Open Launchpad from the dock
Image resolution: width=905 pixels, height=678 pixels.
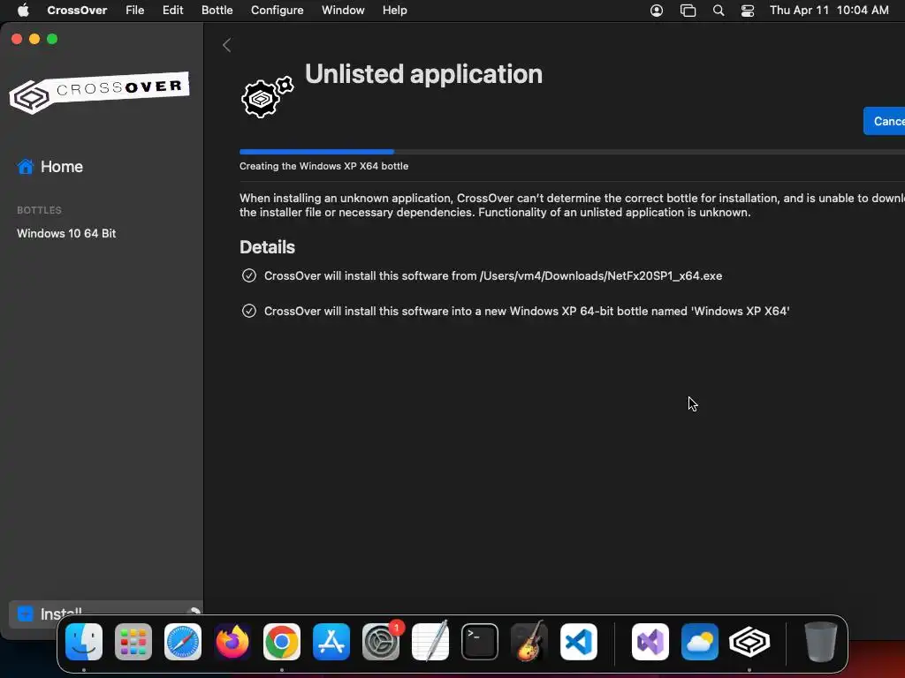tap(133, 642)
